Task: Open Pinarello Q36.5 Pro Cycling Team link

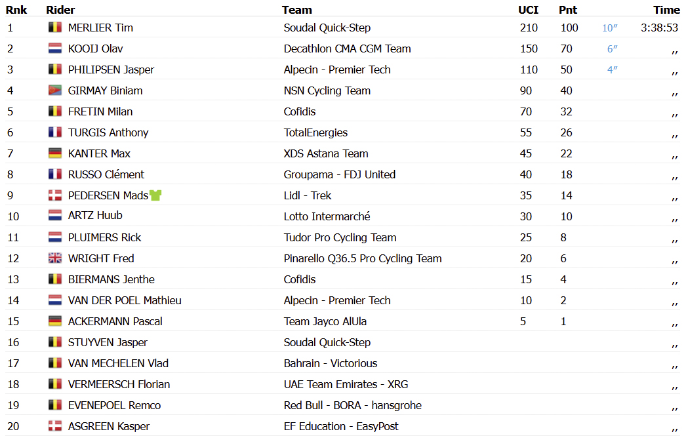Action: [363, 258]
